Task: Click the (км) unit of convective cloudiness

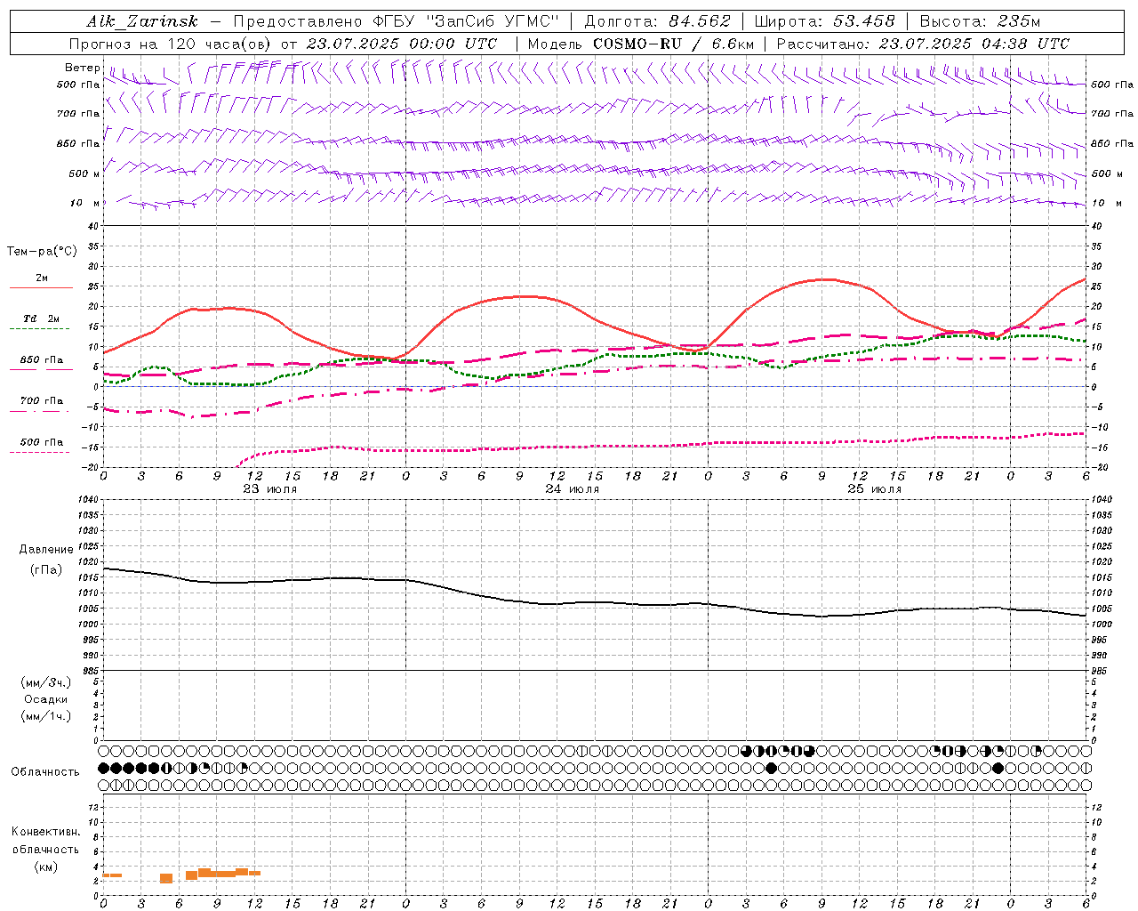Action: tap(46, 867)
